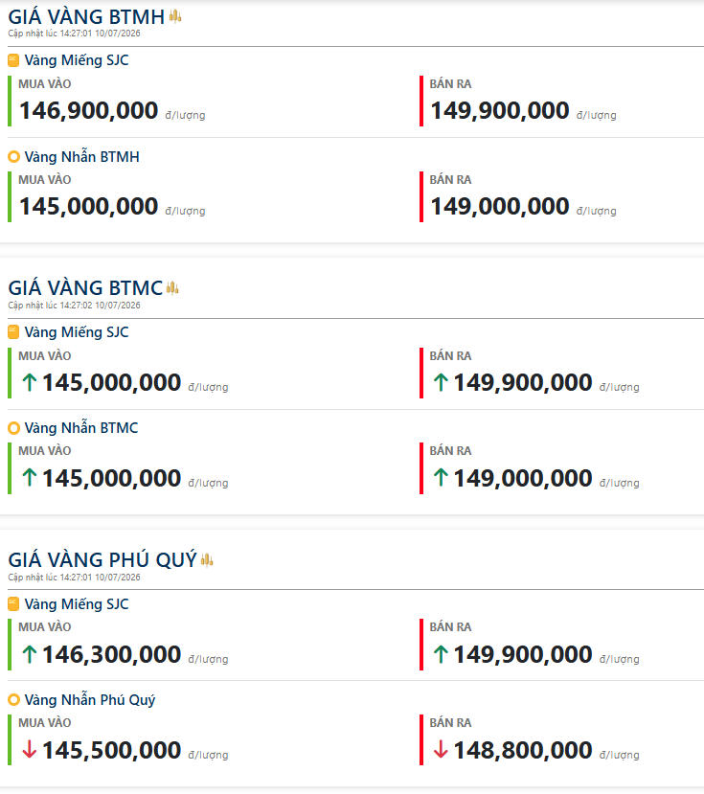The height and width of the screenshot is (794, 704).
Task: Click the BTMC update timestamp 14:27:02
Action: (74, 306)
